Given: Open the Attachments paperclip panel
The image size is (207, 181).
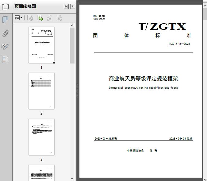Looking at the screenshot, I should click(5, 33).
